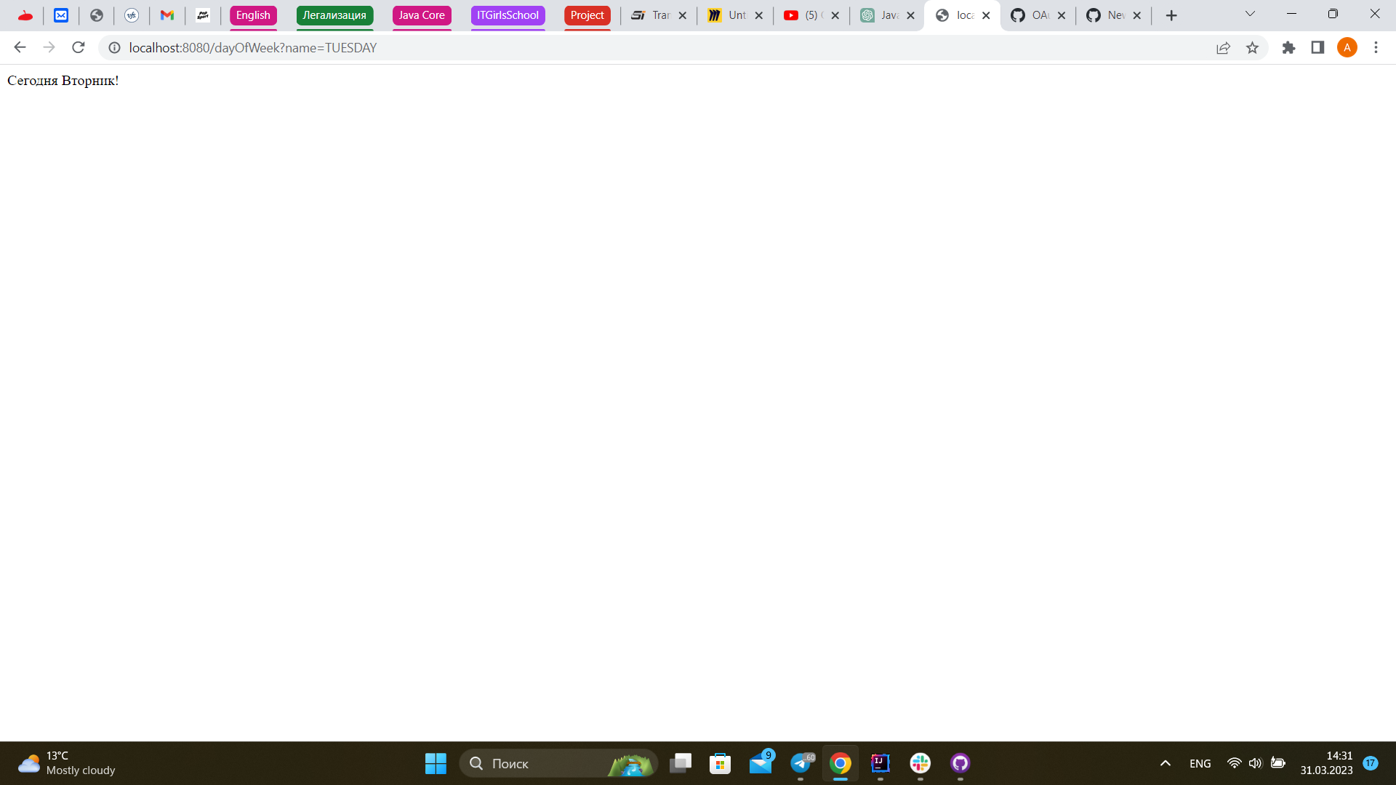Image resolution: width=1396 pixels, height=785 pixels.
Task: Open a new tab with plus button
Action: (1171, 15)
